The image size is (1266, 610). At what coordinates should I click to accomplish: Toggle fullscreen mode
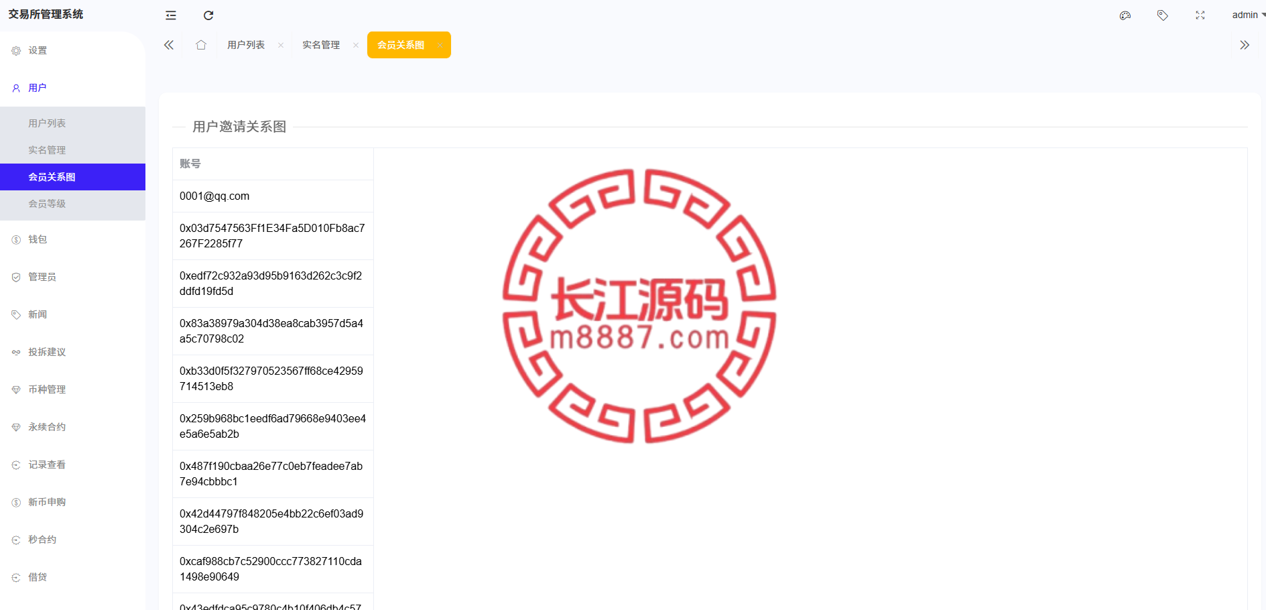coord(1200,15)
